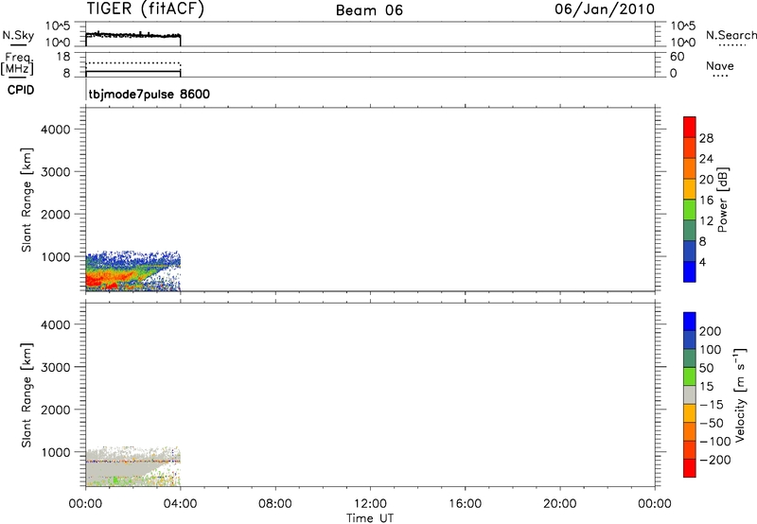Click the '2000' tick on velocity panel
The image size is (757, 524).
pyautogui.click(x=56, y=410)
